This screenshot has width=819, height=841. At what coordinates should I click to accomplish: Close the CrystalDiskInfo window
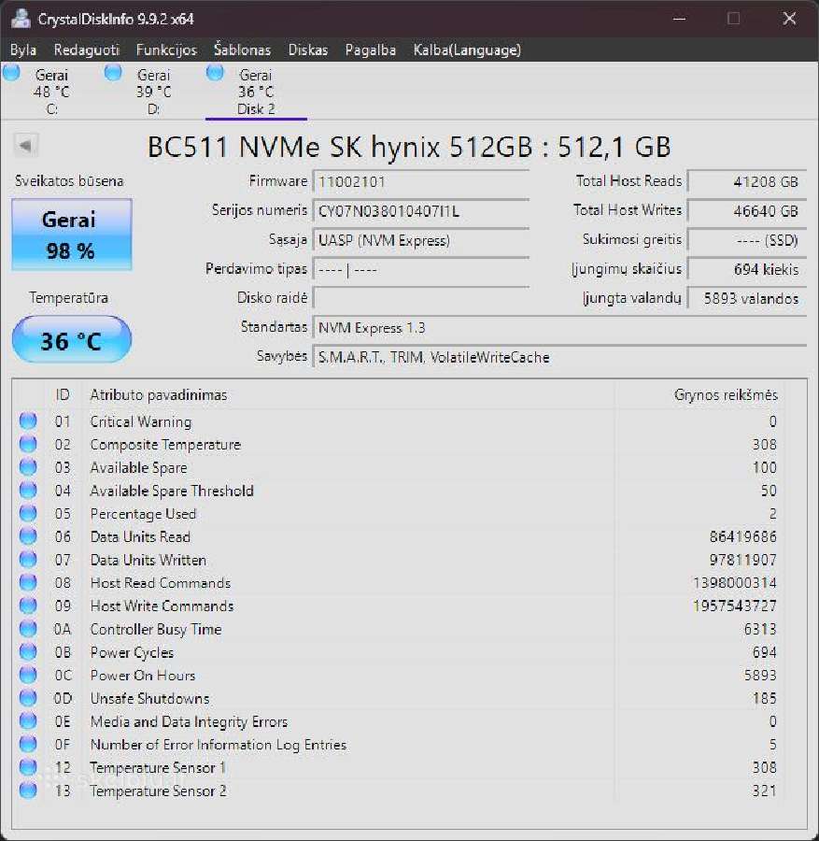(789, 19)
